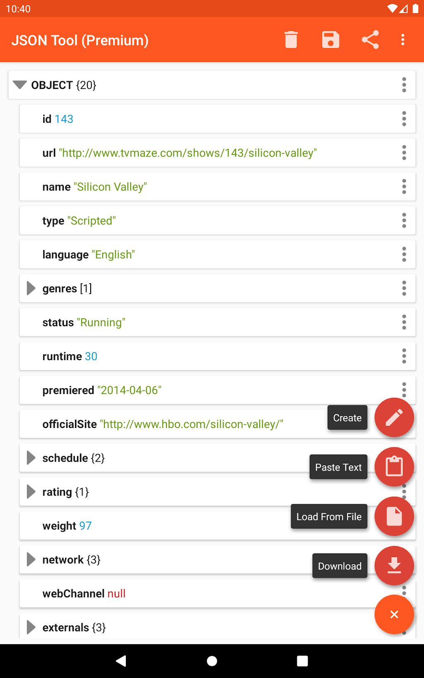Open the share icon in the toolbar
Image resolution: width=424 pixels, height=678 pixels.
pos(370,40)
